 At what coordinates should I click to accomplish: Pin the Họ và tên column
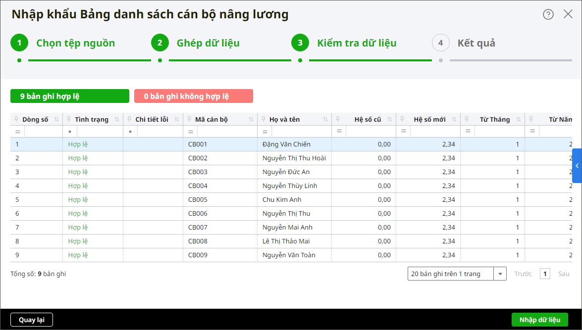[x=263, y=119]
